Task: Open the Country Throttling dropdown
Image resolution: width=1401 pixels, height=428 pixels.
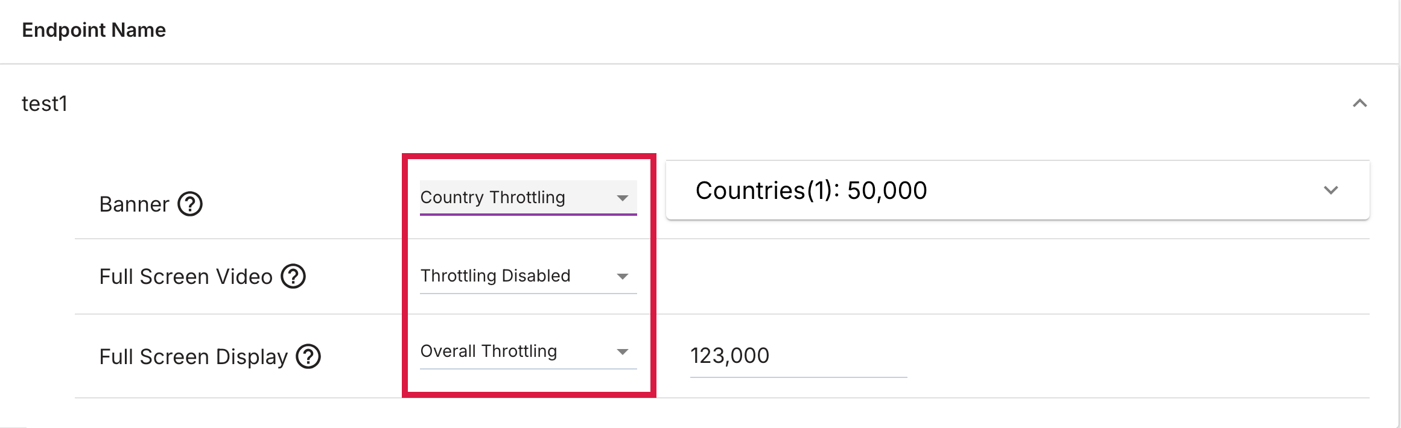Action: point(528,198)
